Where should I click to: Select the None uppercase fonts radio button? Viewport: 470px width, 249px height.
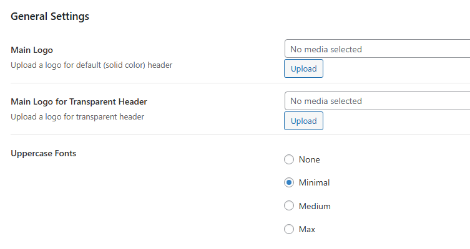click(x=289, y=159)
